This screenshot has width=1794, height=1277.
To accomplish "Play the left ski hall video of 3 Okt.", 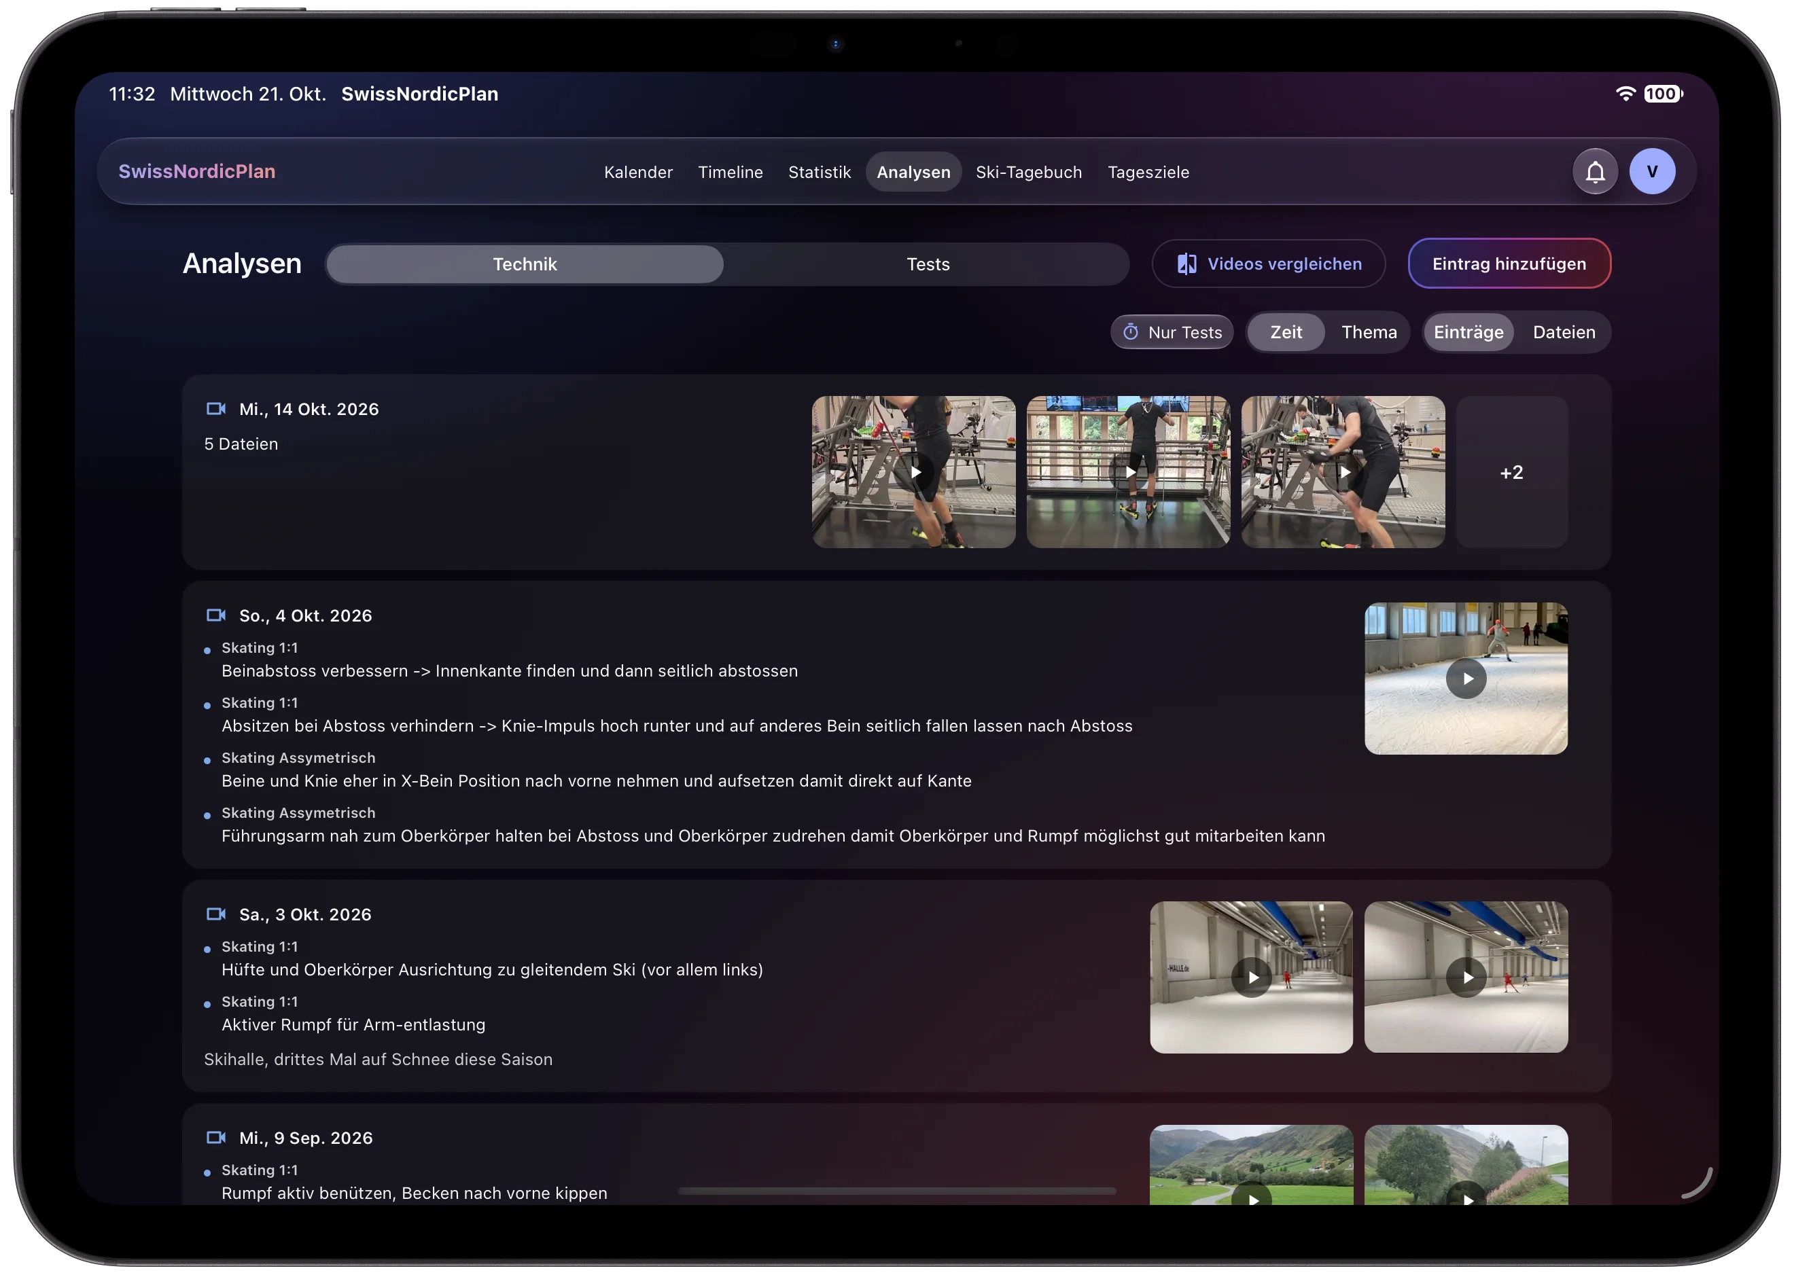I will tap(1251, 977).
